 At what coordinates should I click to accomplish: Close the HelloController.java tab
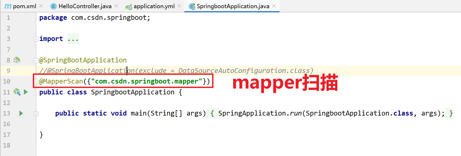[116, 6]
